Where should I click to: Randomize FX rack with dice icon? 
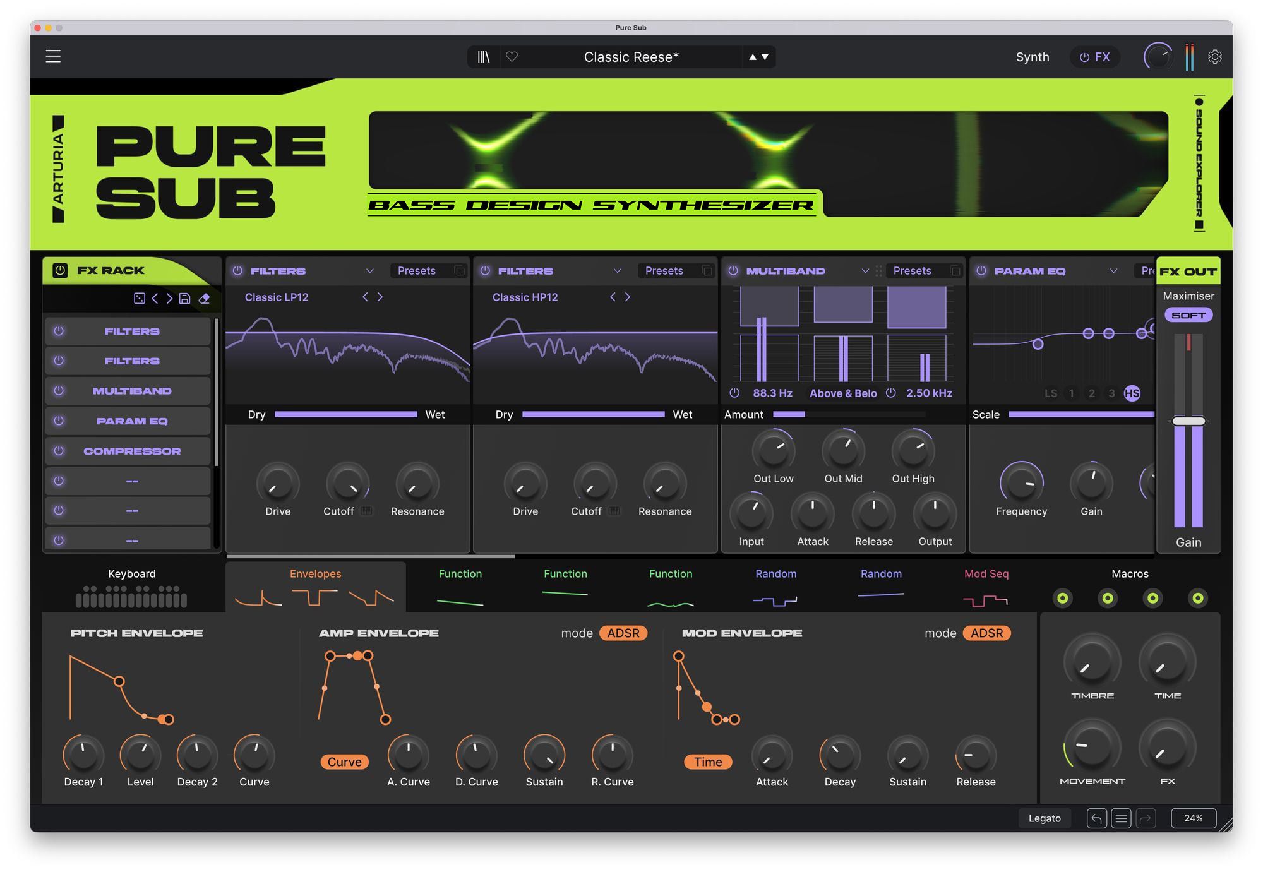point(140,299)
